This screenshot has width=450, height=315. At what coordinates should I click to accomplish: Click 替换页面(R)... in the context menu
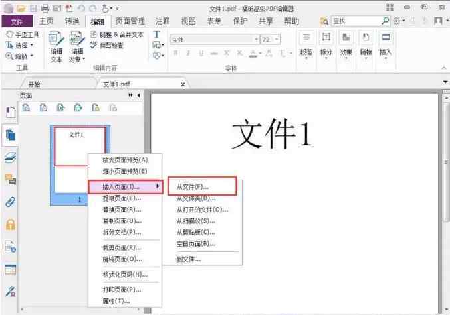121,210
